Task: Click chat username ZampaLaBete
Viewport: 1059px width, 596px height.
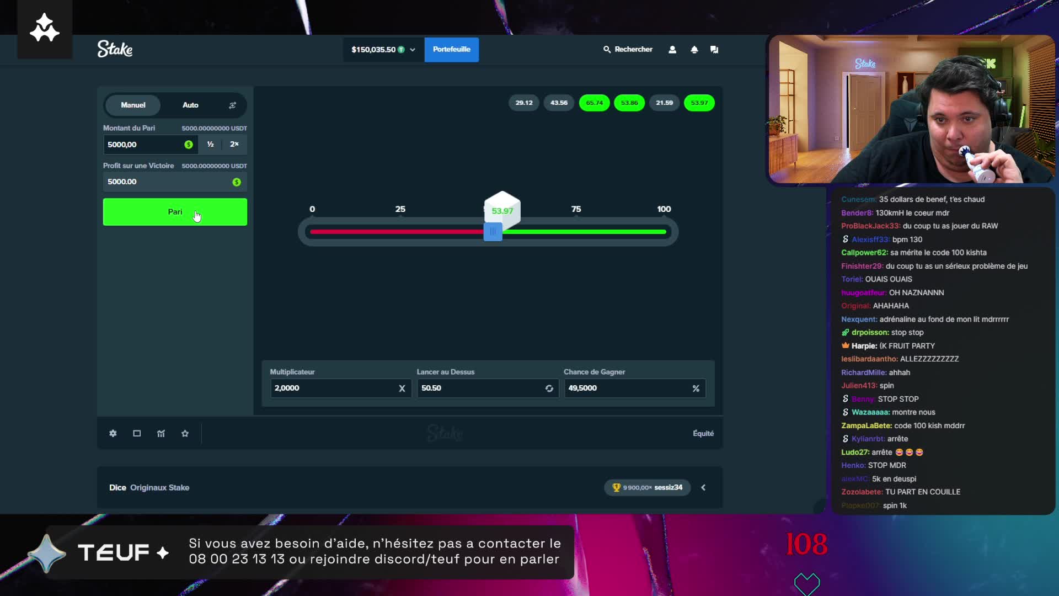Action: [x=867, y=425]
